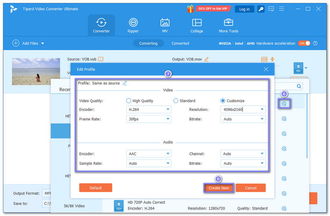This screenshot has width=330, height=216.
Task: Toggle hardware acceleration switch
Action: [304, 43]
